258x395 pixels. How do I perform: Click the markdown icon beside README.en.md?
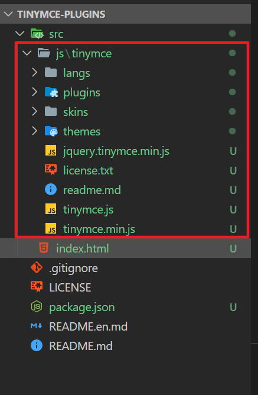(x=37, y=326)
